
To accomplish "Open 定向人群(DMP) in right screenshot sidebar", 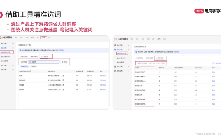I will click(x=121, y=58).
